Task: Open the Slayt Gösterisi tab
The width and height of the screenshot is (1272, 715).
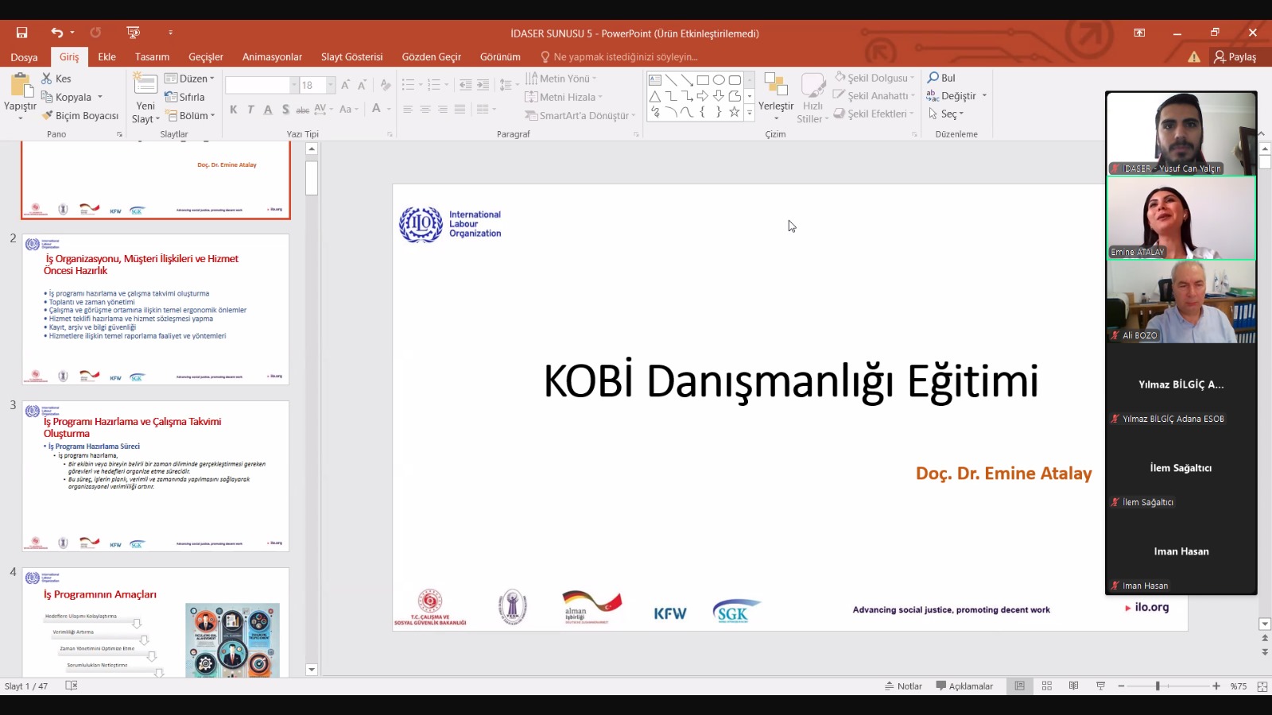Action: [351, 57]
